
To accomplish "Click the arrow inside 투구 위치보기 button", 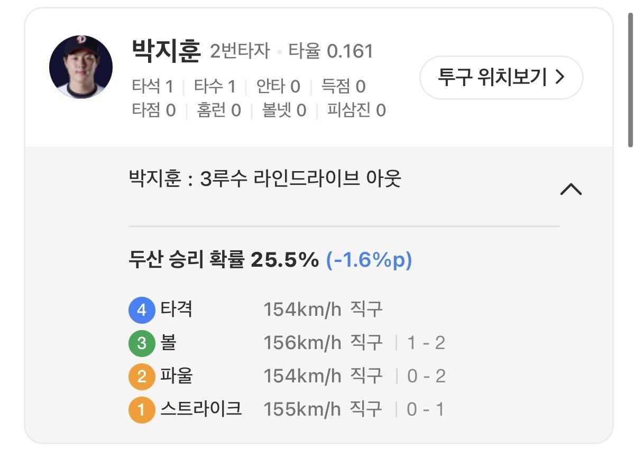I will point(560,78).
